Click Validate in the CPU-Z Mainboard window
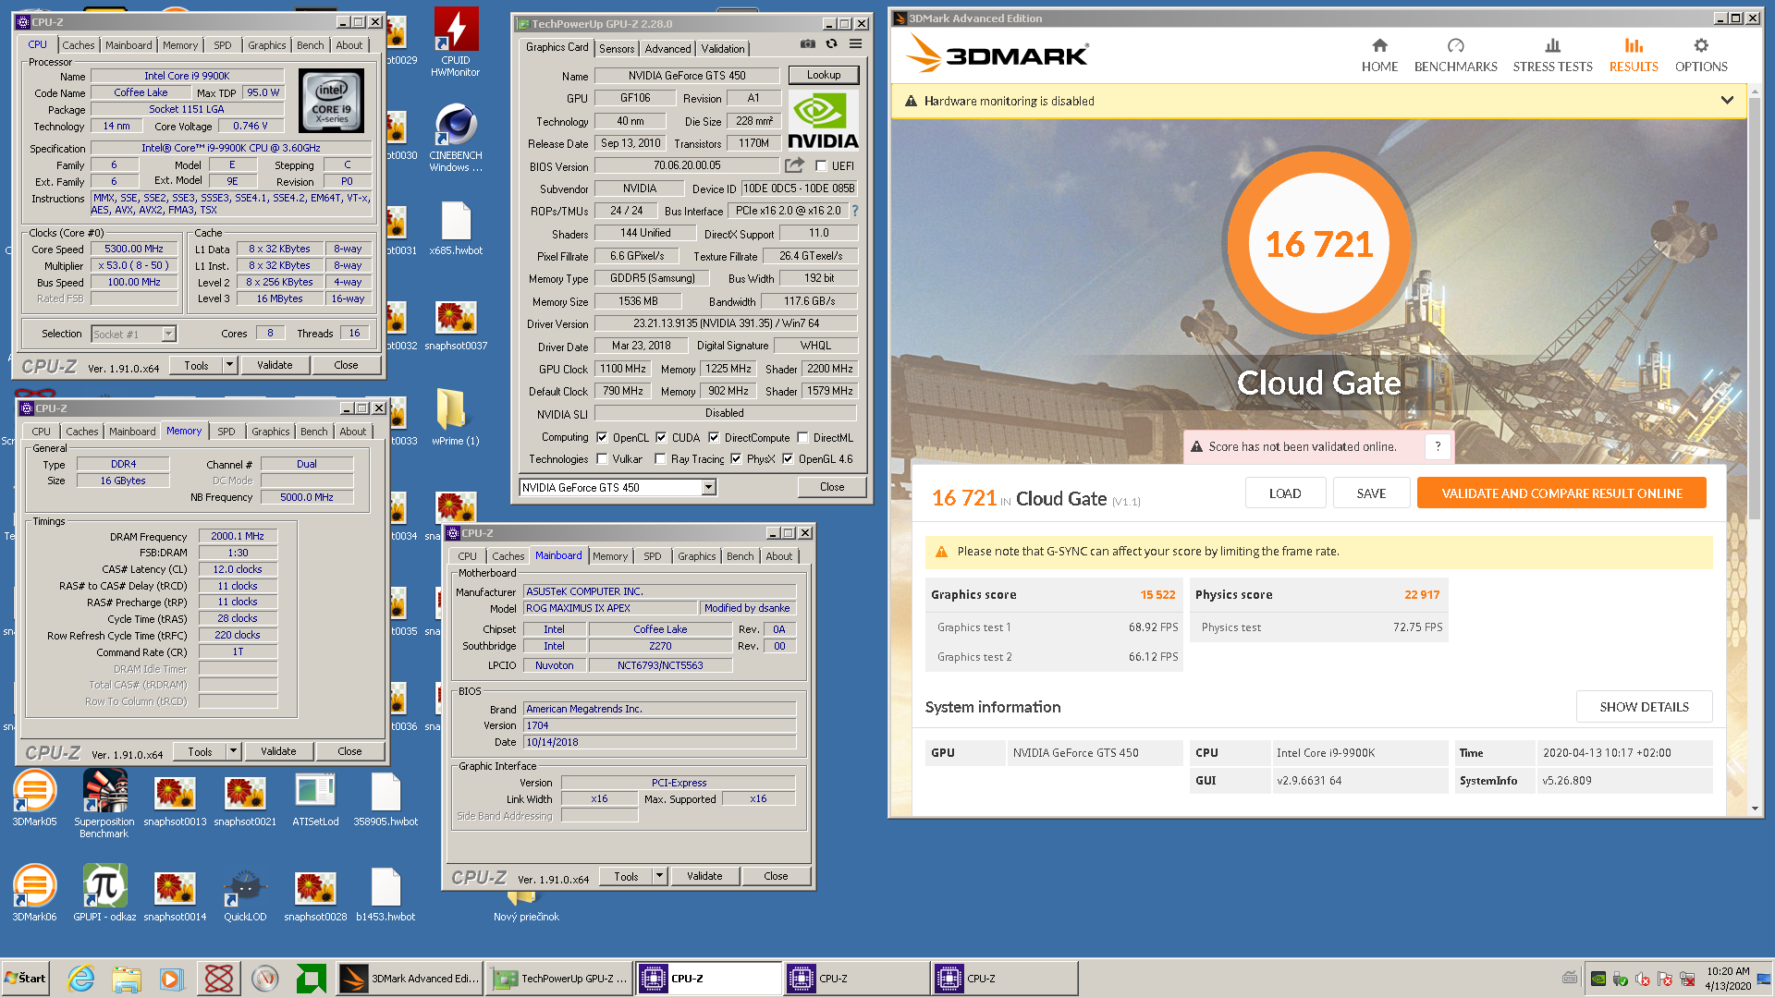This screenshot has width=1775, height=998. (x=704, y=876)
